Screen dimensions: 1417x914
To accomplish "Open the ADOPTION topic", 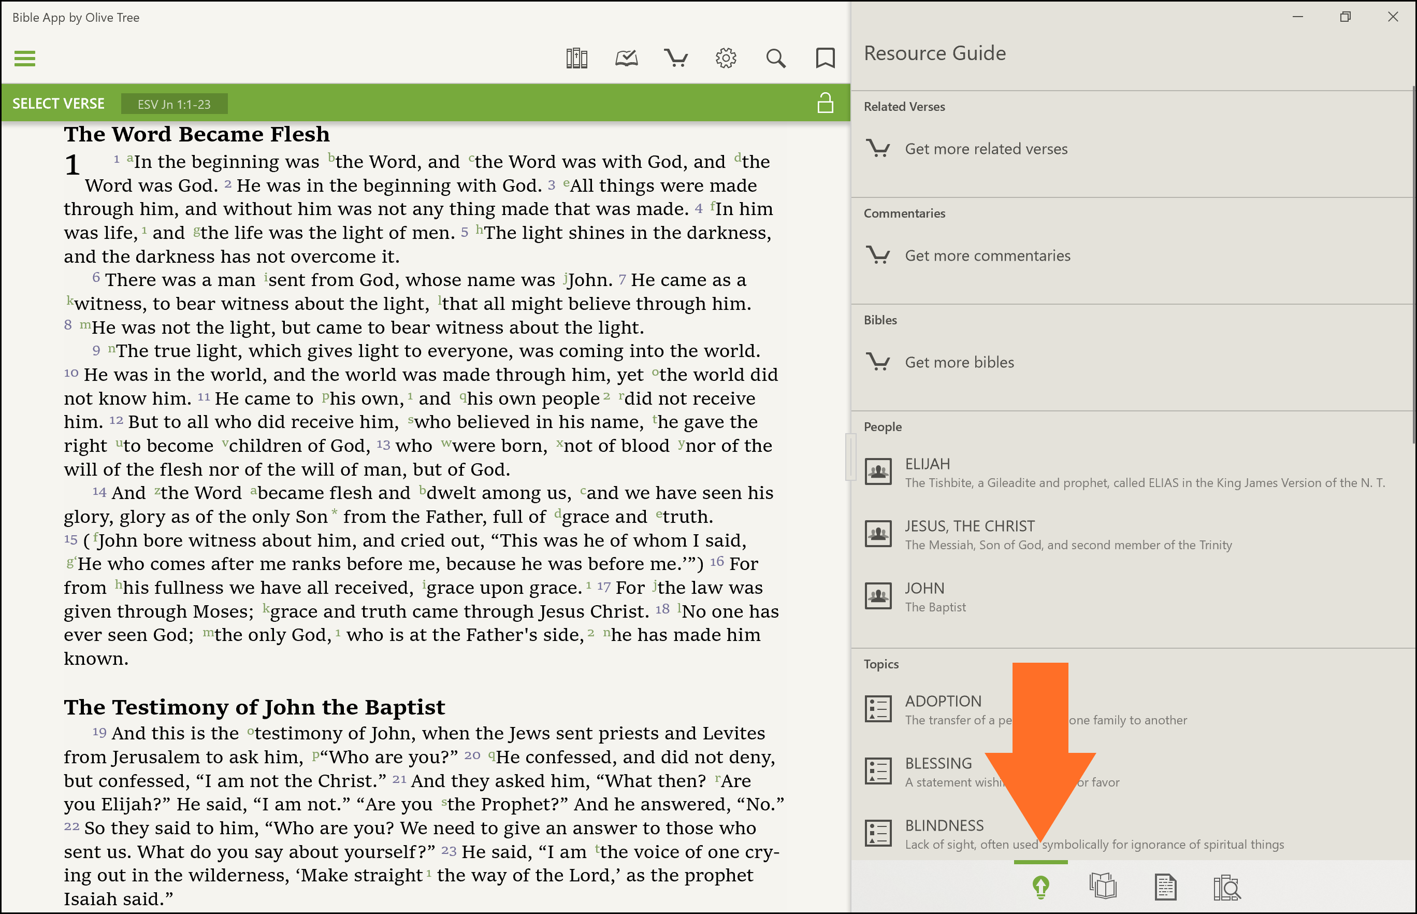I will click(x=1132, y=710).
